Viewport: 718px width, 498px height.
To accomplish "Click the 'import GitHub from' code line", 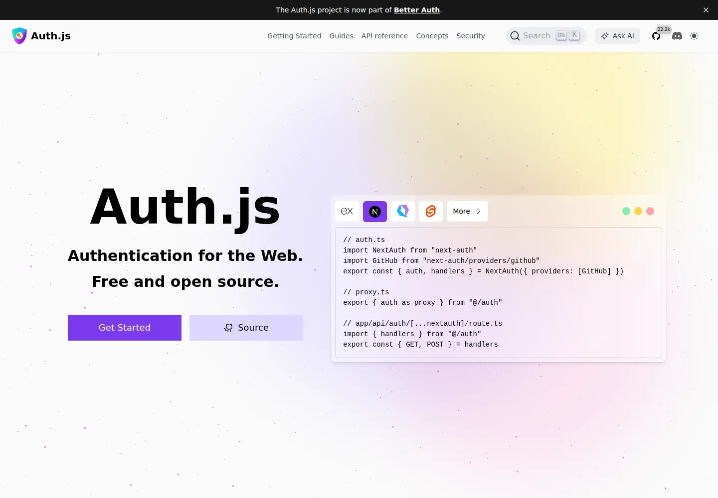I will point(441,260).
